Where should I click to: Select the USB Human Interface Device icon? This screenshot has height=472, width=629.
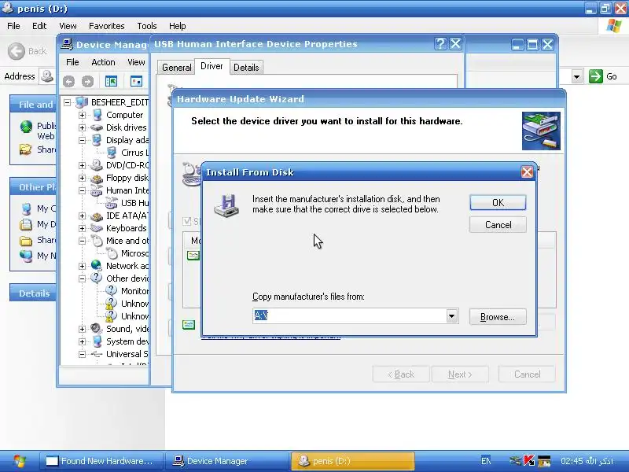click(112, 203)
